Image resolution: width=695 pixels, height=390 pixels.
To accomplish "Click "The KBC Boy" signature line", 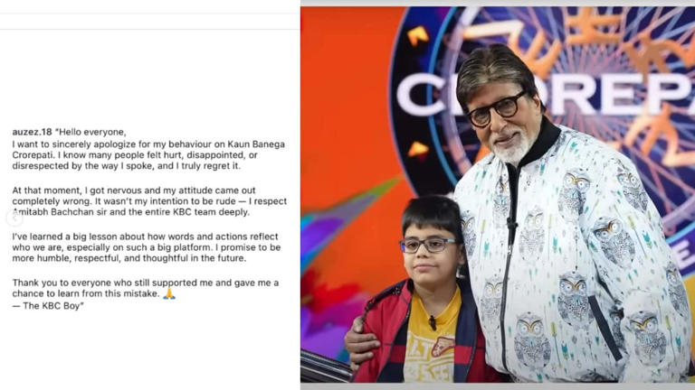I will click(x=48, y=305).
